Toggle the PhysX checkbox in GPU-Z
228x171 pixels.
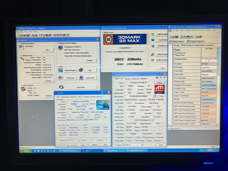pyautogui.click(x=146, y=141)
